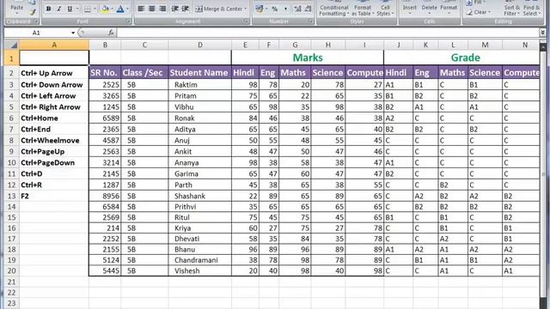
Task: Open the Font Color dropdown arrow
Action: [128, 9]
